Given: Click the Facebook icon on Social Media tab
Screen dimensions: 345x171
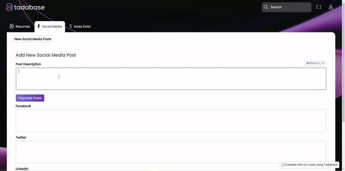Looking at the screenshot, I should 39,26.
